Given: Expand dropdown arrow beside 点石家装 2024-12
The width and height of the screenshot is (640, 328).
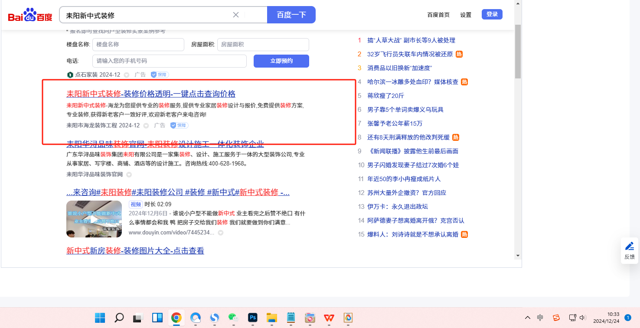Looking at the screenshot, I should coord(127,75).
